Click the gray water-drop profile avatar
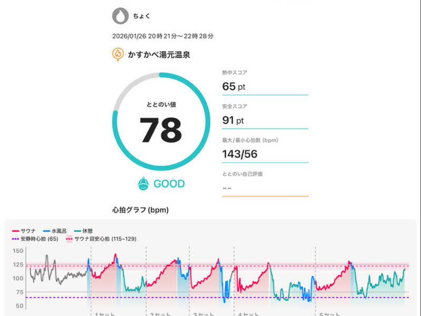Screen dimensions: 421x316 121,16
